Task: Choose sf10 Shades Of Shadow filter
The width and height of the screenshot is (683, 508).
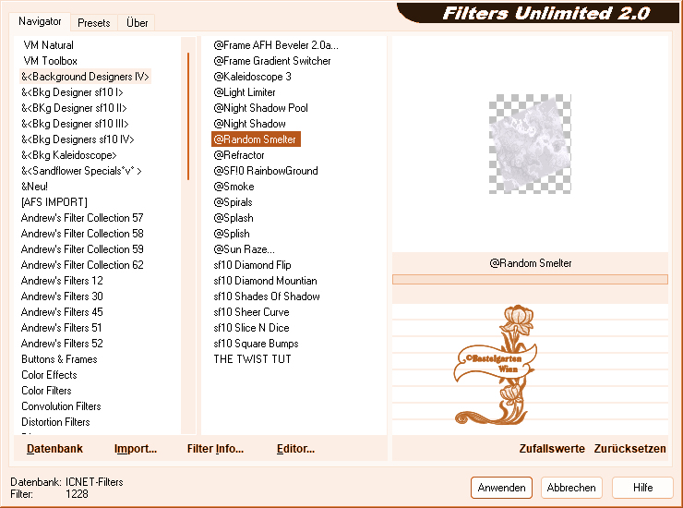Action: pyautogui.click(x=267, y=296)
